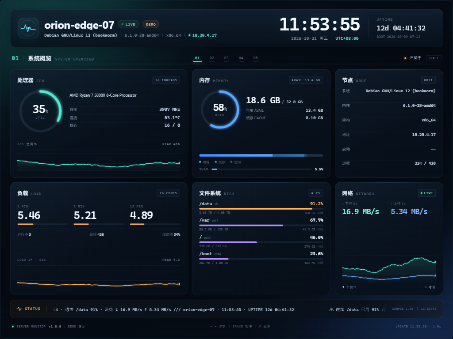The width and height of the screenshot is (453, 339).
Task: Click the LIVE badge on the network card
Action: pos(427,193)
